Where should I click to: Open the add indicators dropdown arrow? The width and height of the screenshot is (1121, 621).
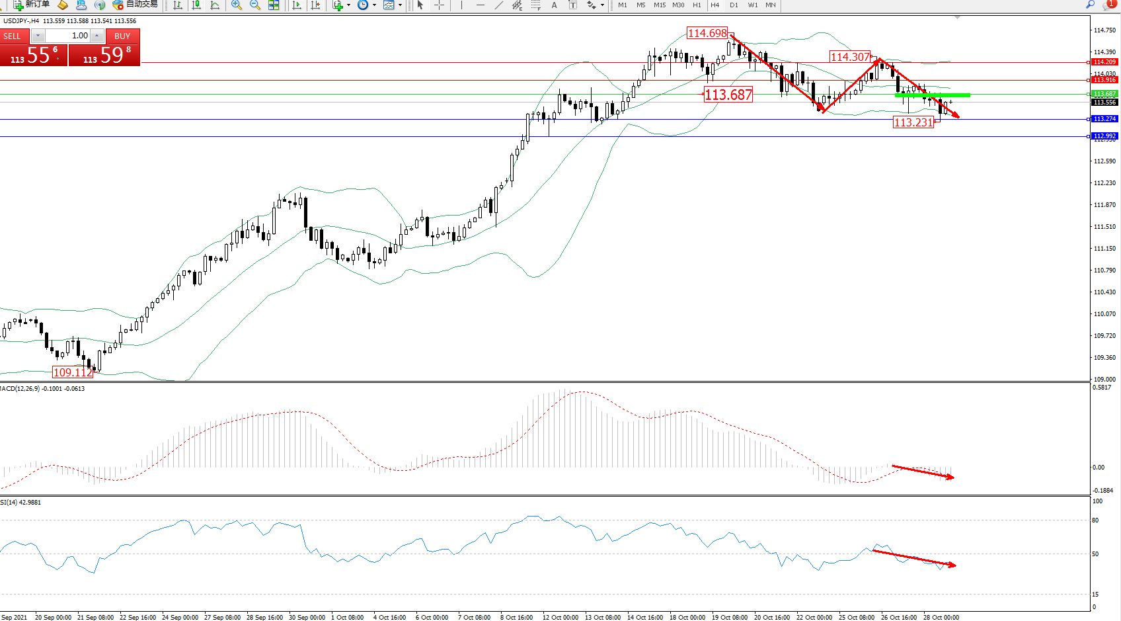(x=349, y=5)
